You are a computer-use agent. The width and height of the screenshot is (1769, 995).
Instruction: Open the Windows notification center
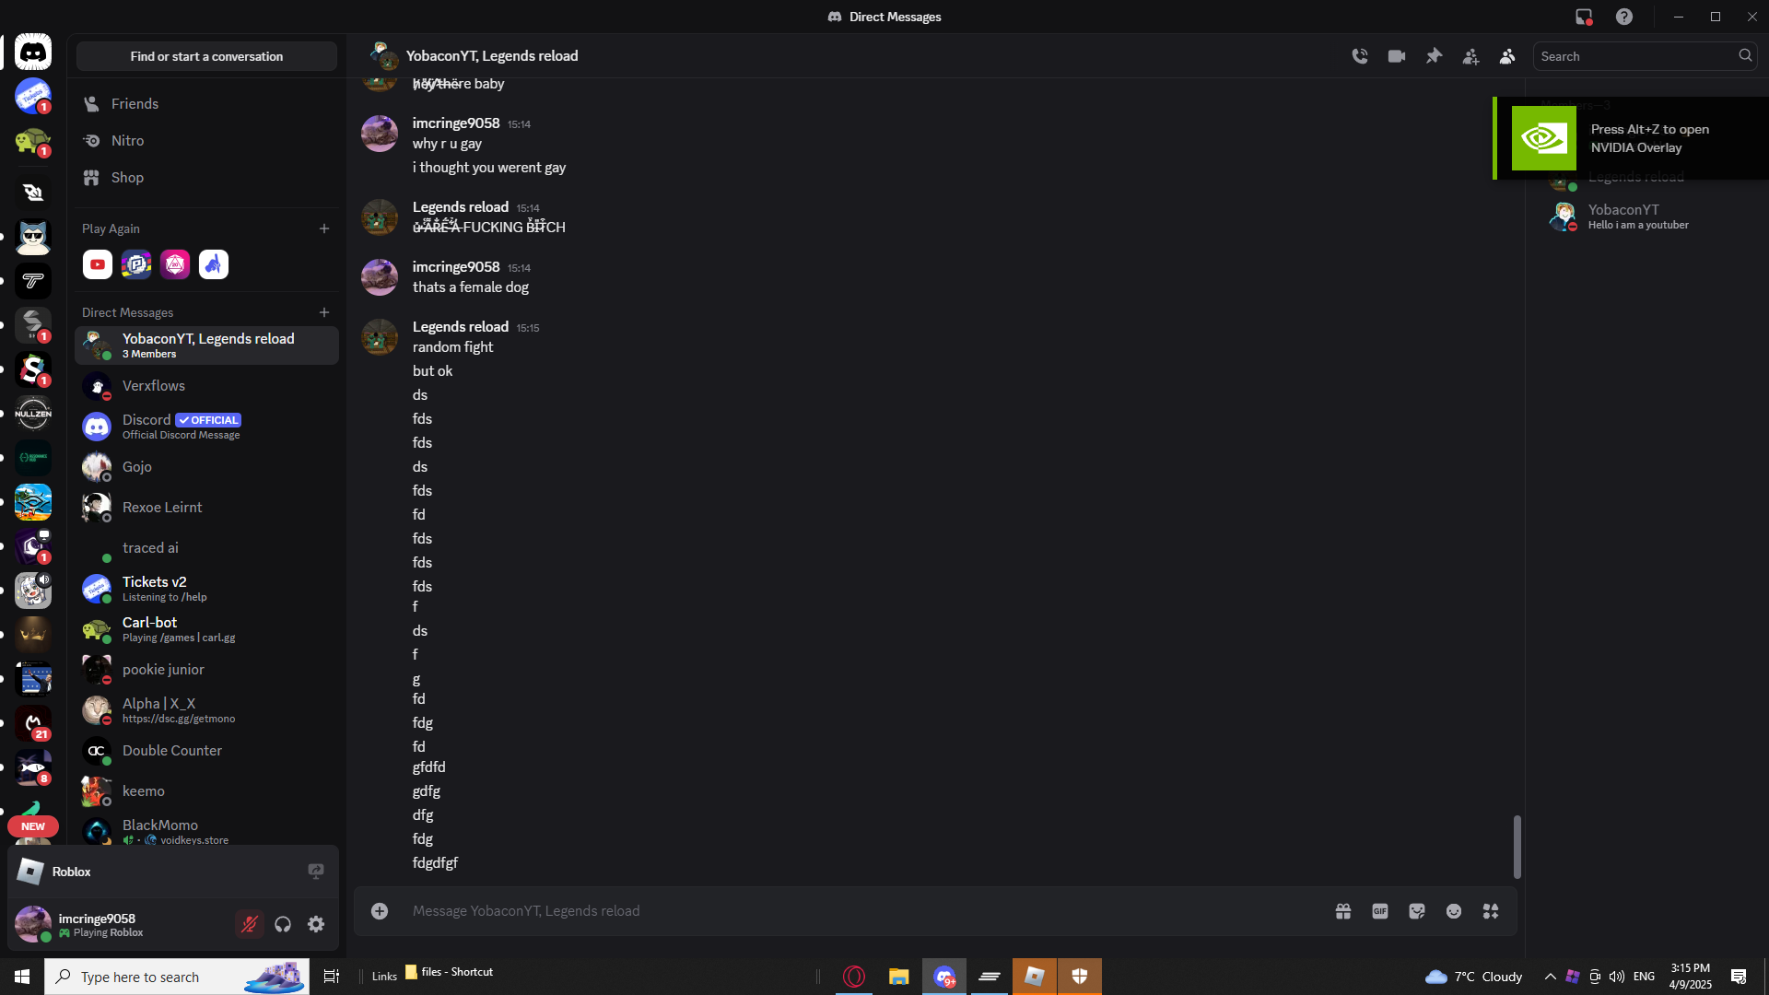click(x=1740, y=977)
